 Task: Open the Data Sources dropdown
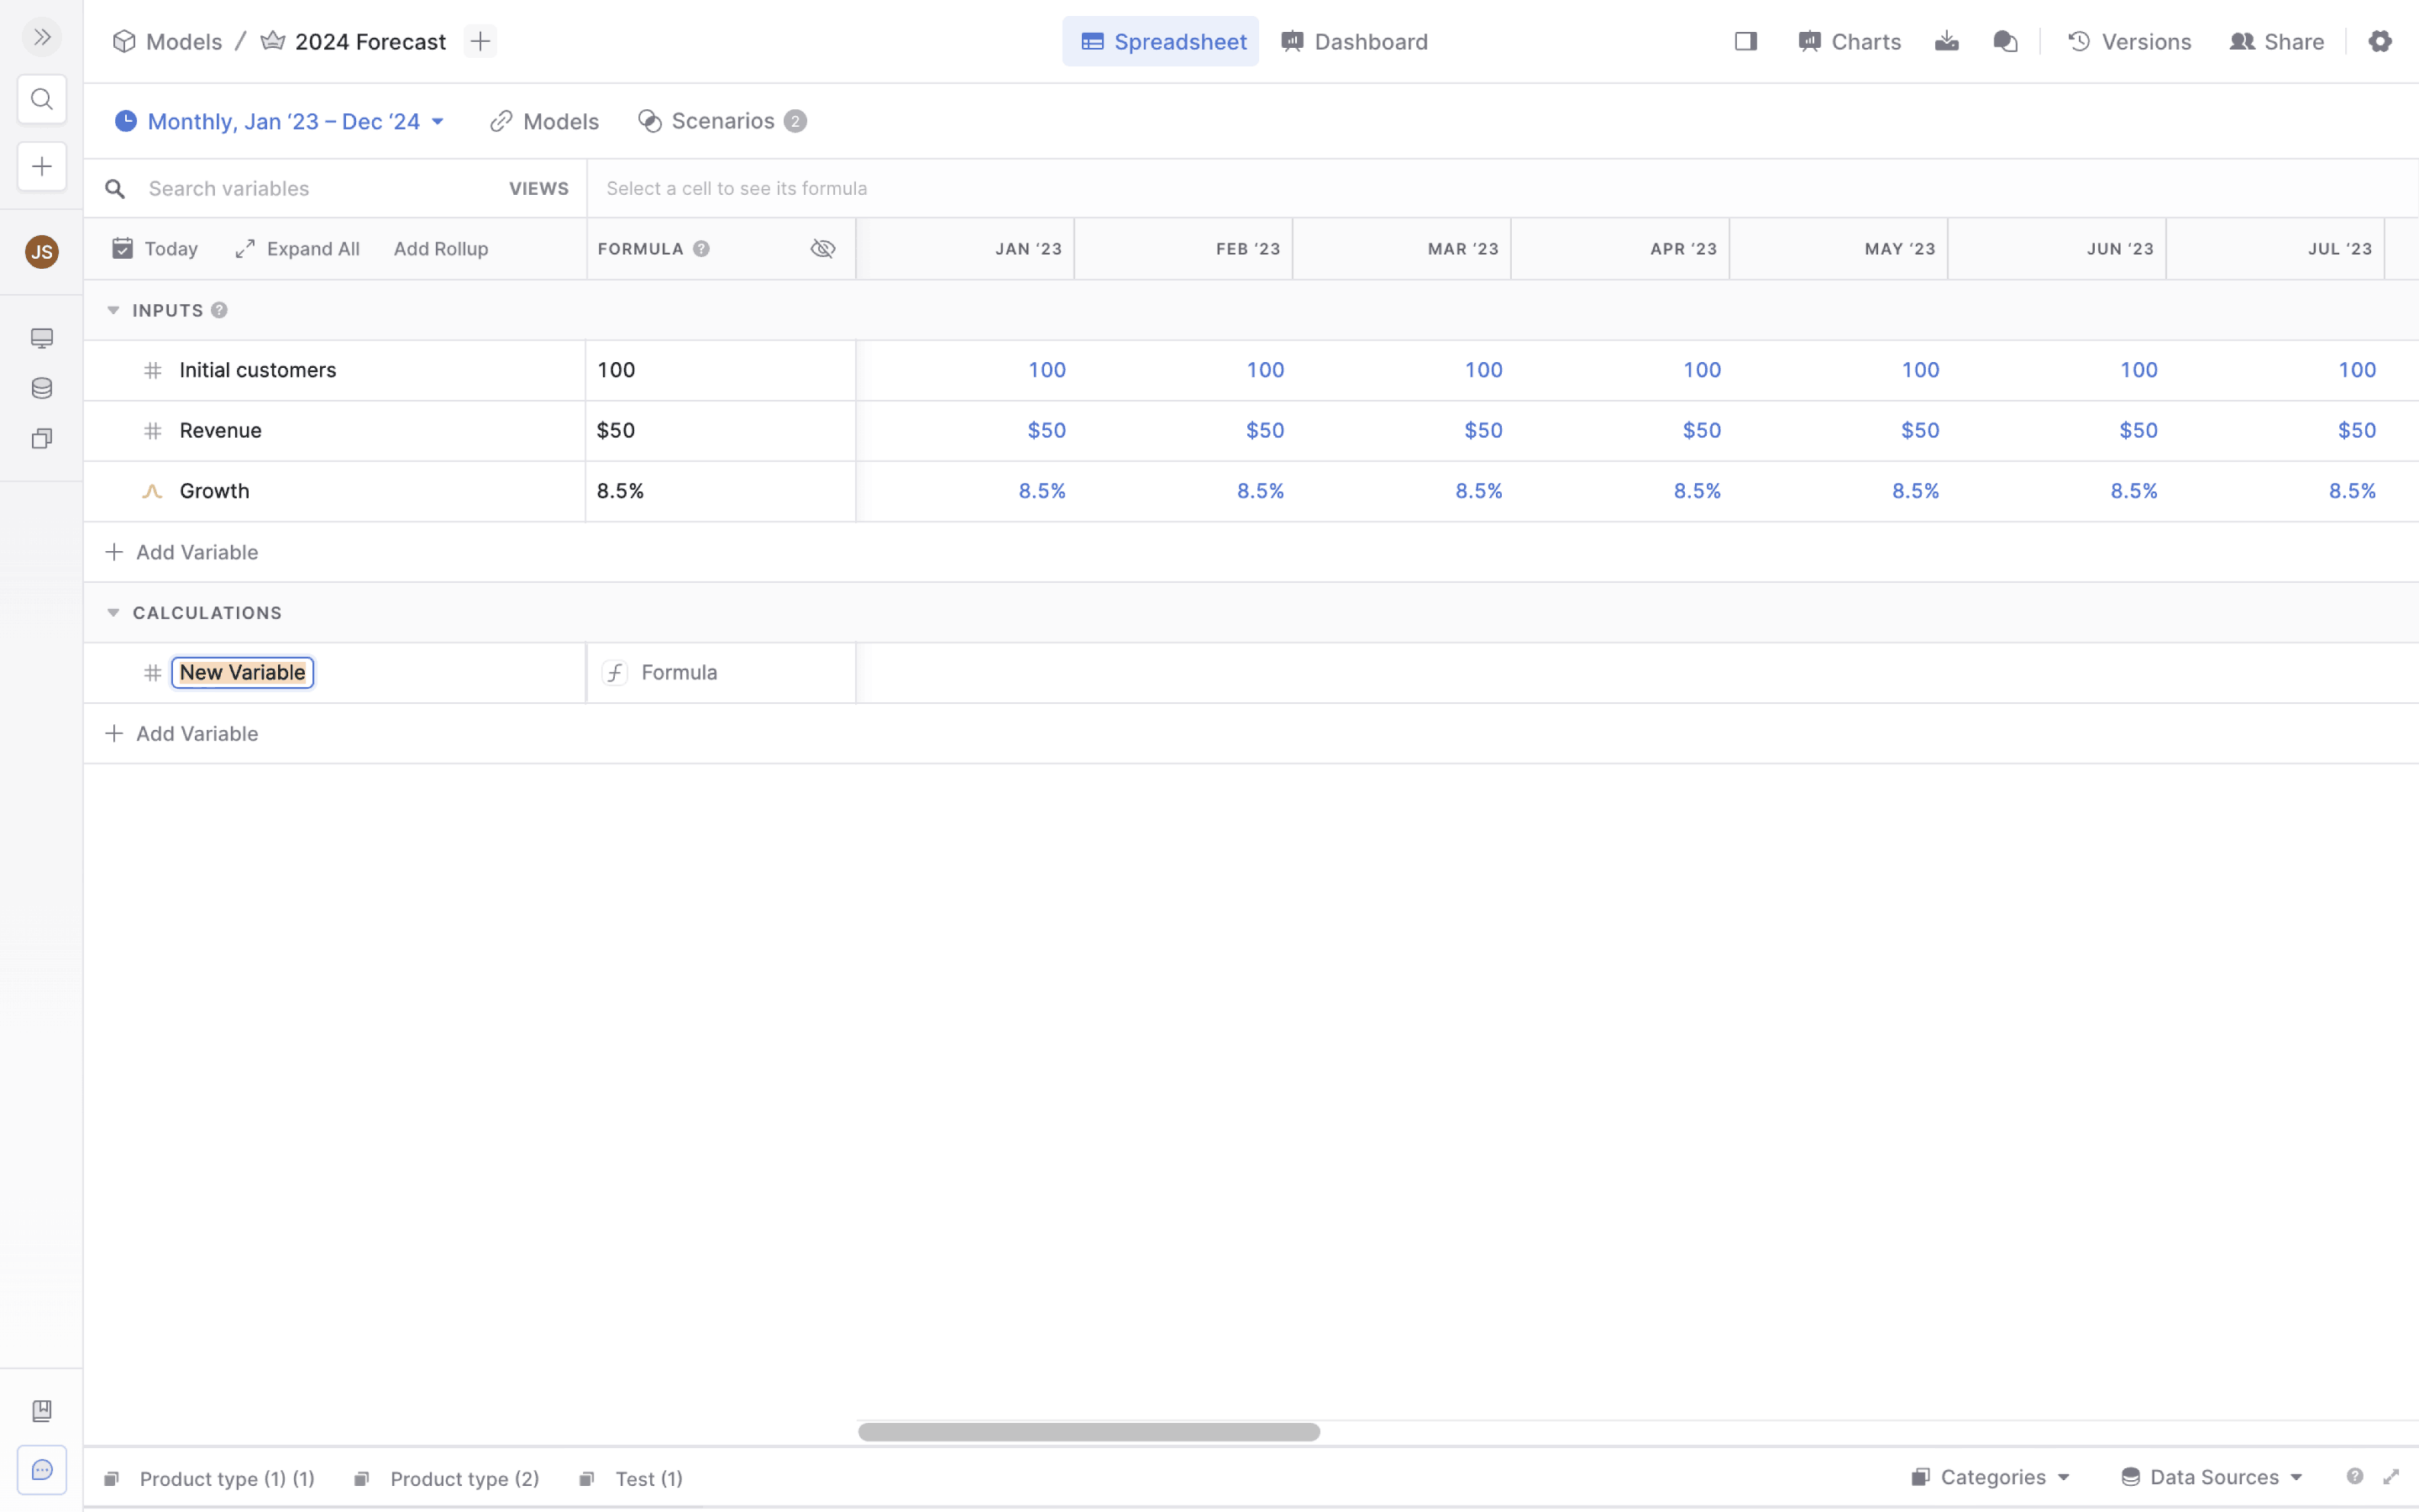2211,1477
